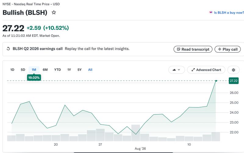Click the earnings call replay icon
The width and height of the screenshot is (244, 153).
(x=8, y=49)
